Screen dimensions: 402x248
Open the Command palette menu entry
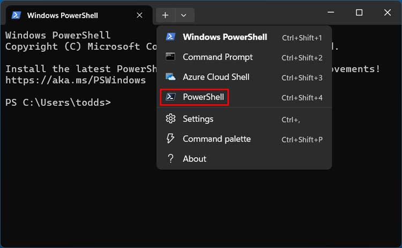[x=244, y=139]
